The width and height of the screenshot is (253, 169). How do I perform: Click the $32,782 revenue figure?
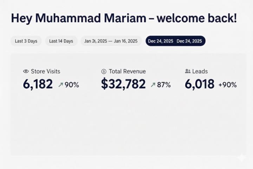click(x=123, y=84)
